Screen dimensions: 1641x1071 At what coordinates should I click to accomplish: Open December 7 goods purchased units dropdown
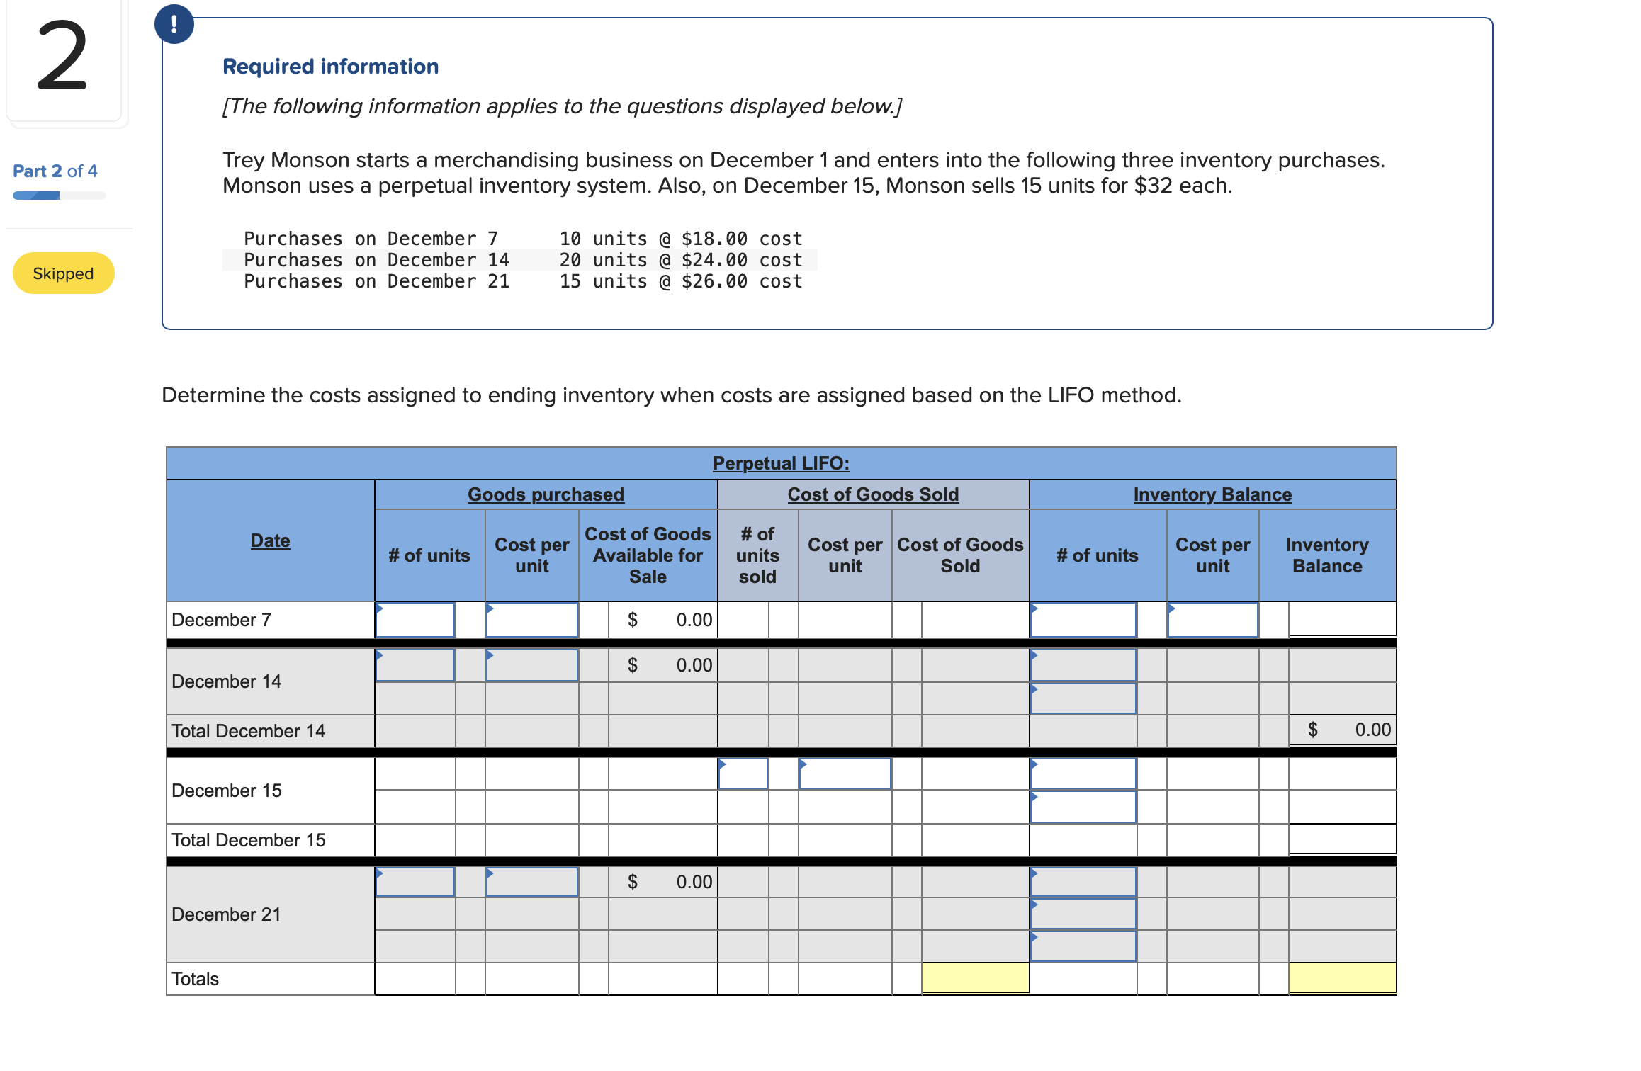coord(415,620)
